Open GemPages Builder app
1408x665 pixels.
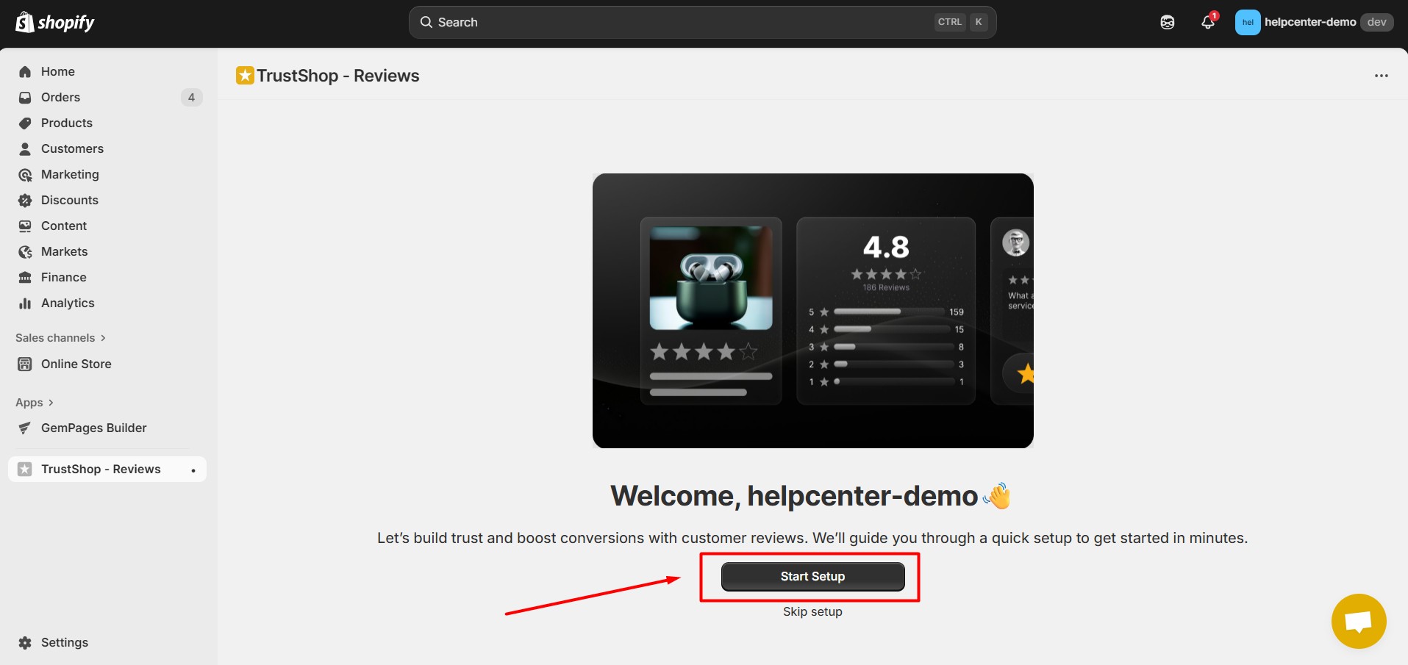click(x=93, y=428)
